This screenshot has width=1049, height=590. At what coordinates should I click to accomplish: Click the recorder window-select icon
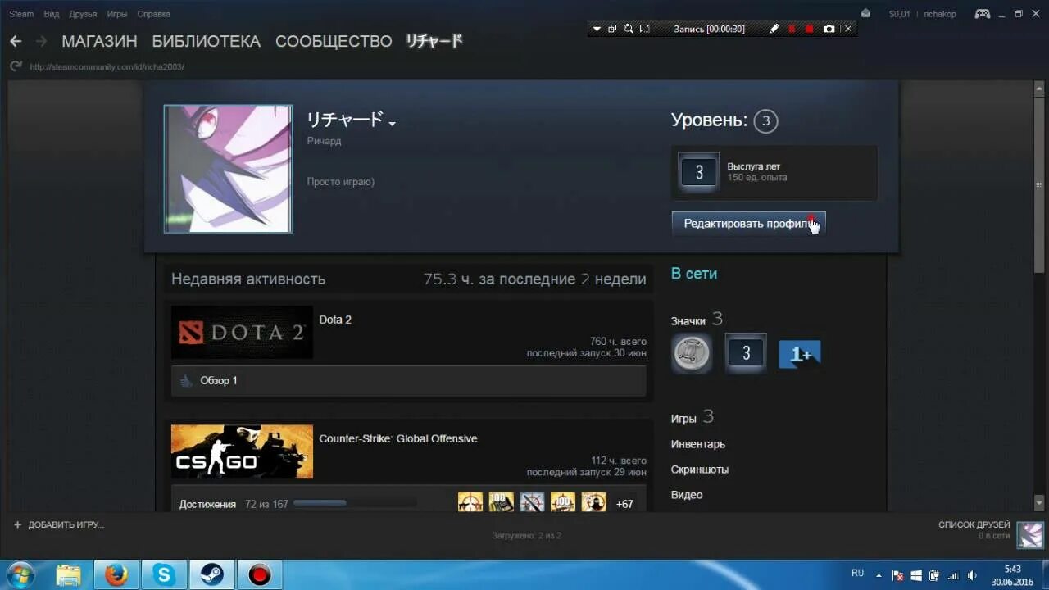pyautogui.click(x=612, y=29)
